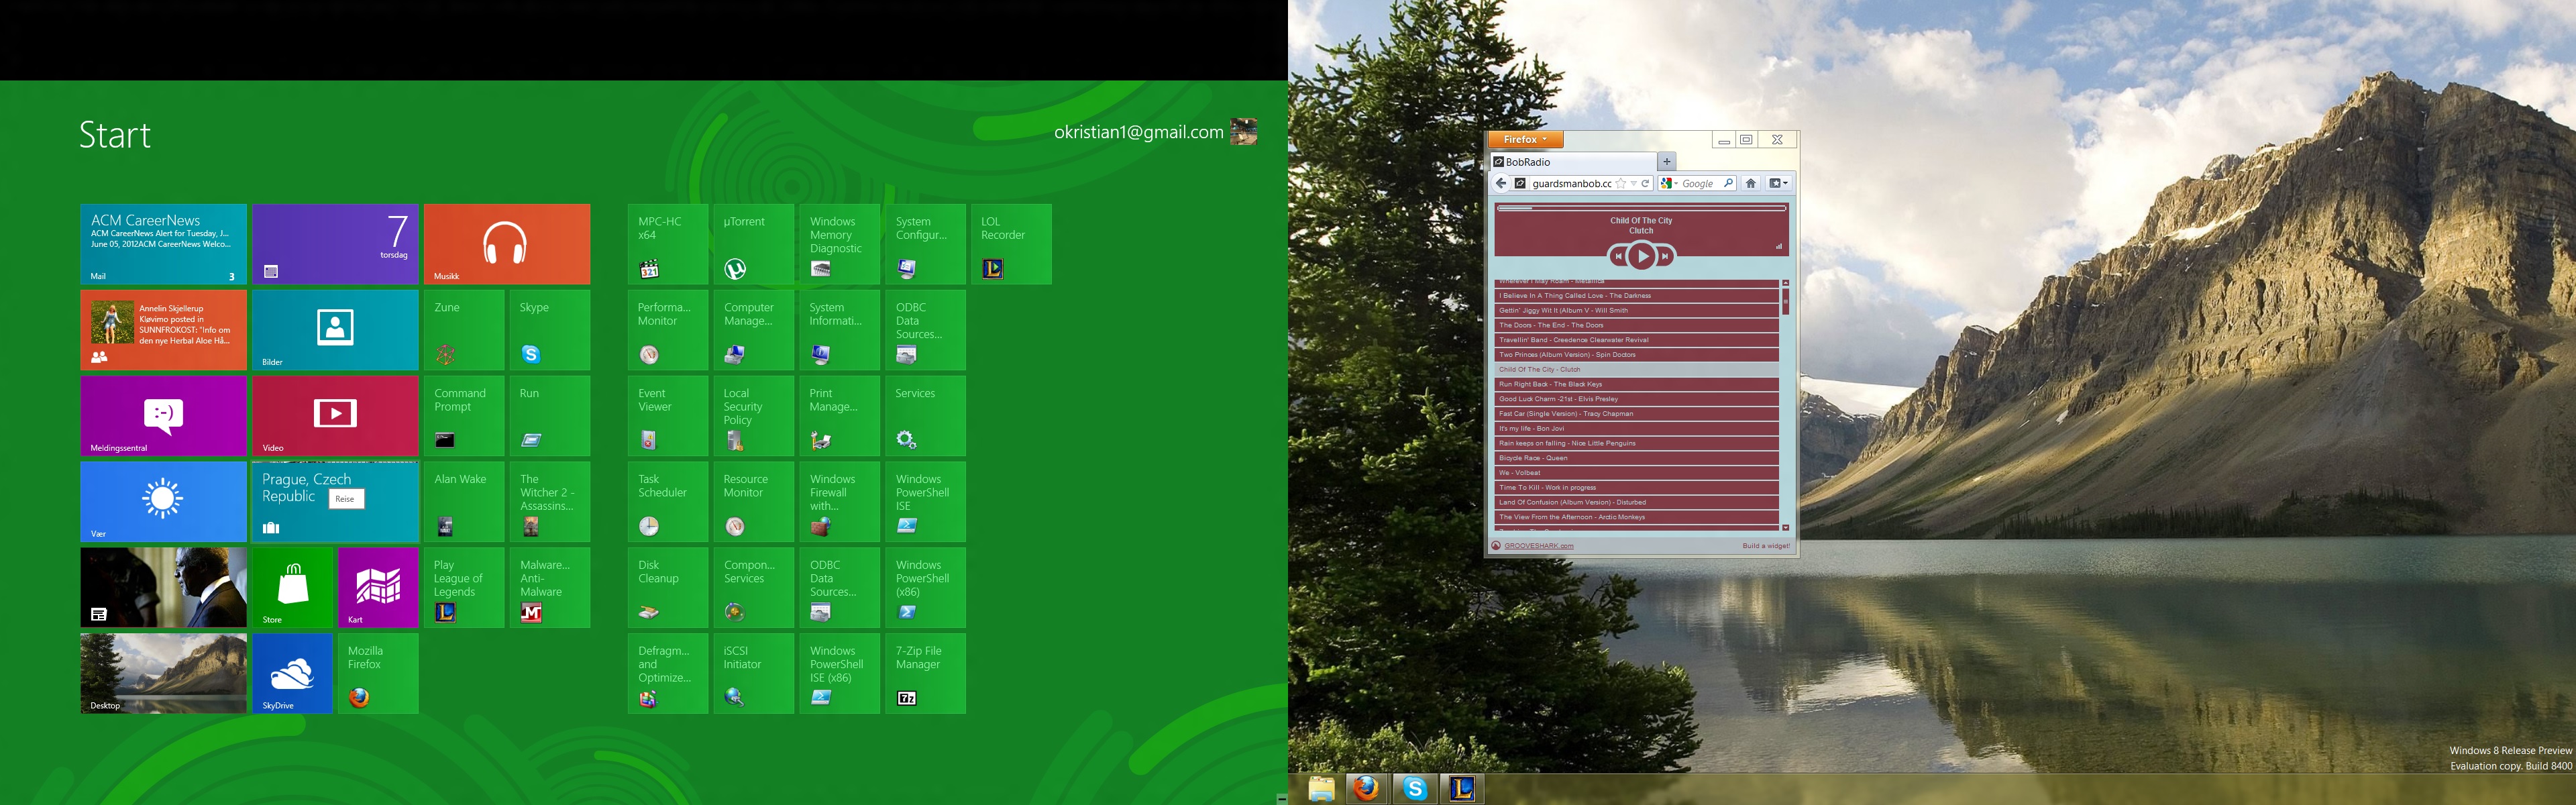This screenshot has width=2576, height=805.
Task: Open the SkyDrive tile
Action: tap(292, 674)
